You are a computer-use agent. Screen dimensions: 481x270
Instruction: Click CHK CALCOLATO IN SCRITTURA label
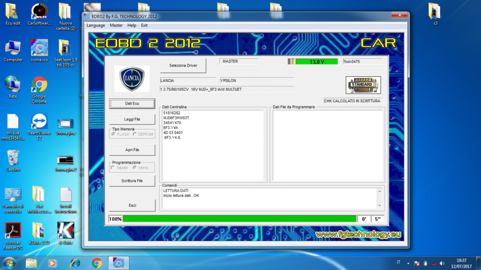(x=352, y=101)
